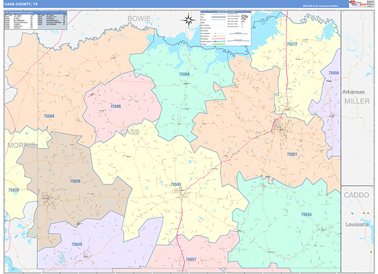Select ZIP code label 75551

pyautogui.click(x=292, y=154)
